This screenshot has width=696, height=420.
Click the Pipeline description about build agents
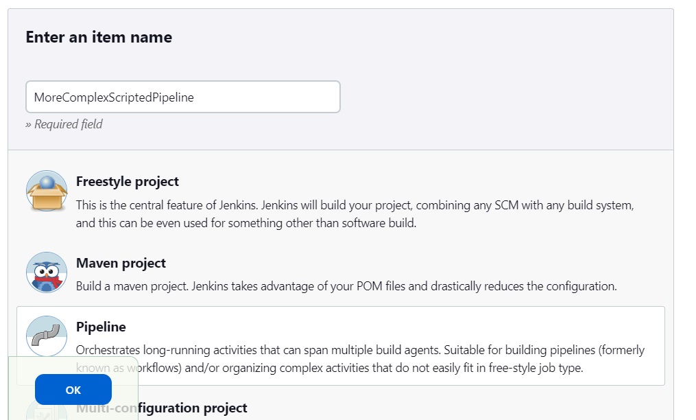click(x=360, y=359)
